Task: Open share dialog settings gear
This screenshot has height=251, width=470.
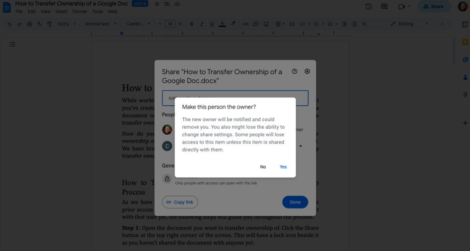Action: (308, 71)
